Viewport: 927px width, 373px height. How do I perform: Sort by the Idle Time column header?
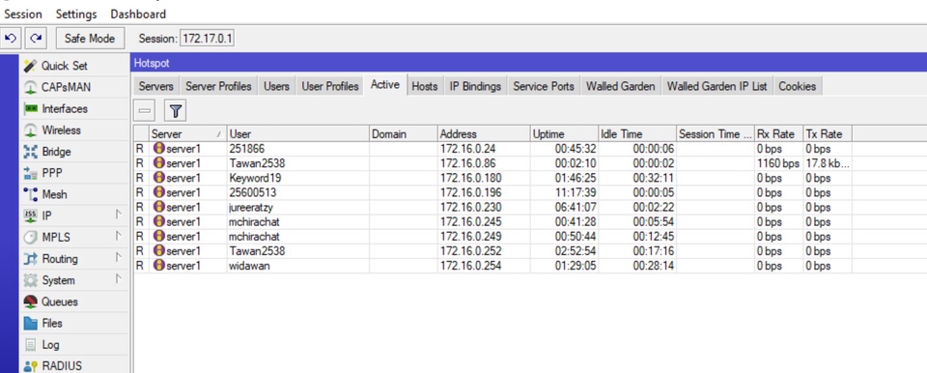(637, 134)
